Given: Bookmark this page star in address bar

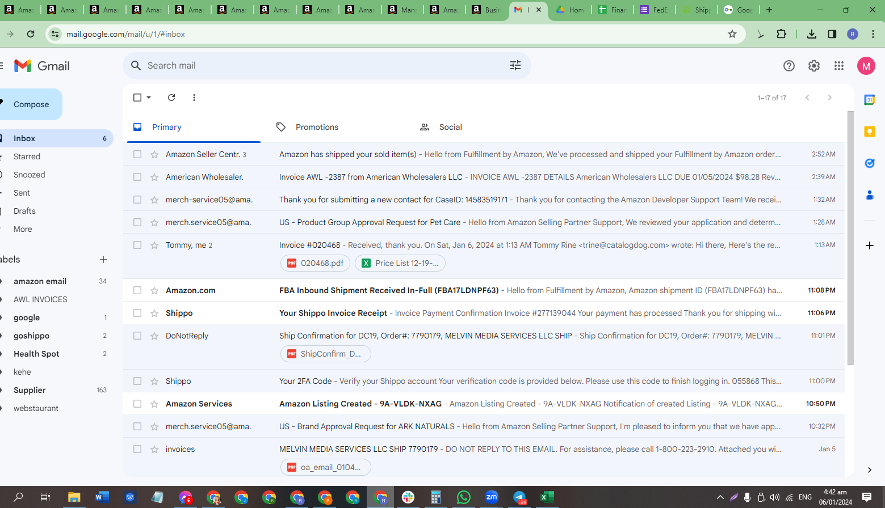Looking at the screenshot, I should (x=732, y=34).
